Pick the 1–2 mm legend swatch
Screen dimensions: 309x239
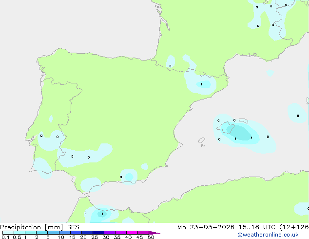click(31, 233)
